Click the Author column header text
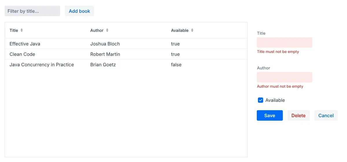The image size is (347, 162). click(97, 30)
